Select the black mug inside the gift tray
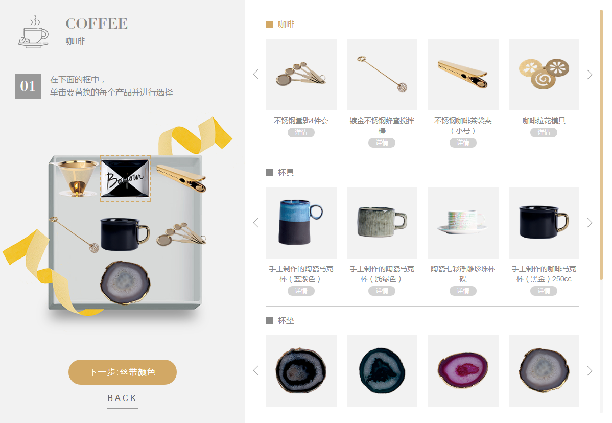This screenshot has height=423, width=612. 125,234
